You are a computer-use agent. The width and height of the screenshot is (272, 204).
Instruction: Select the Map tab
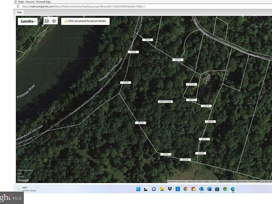(19, 12)
